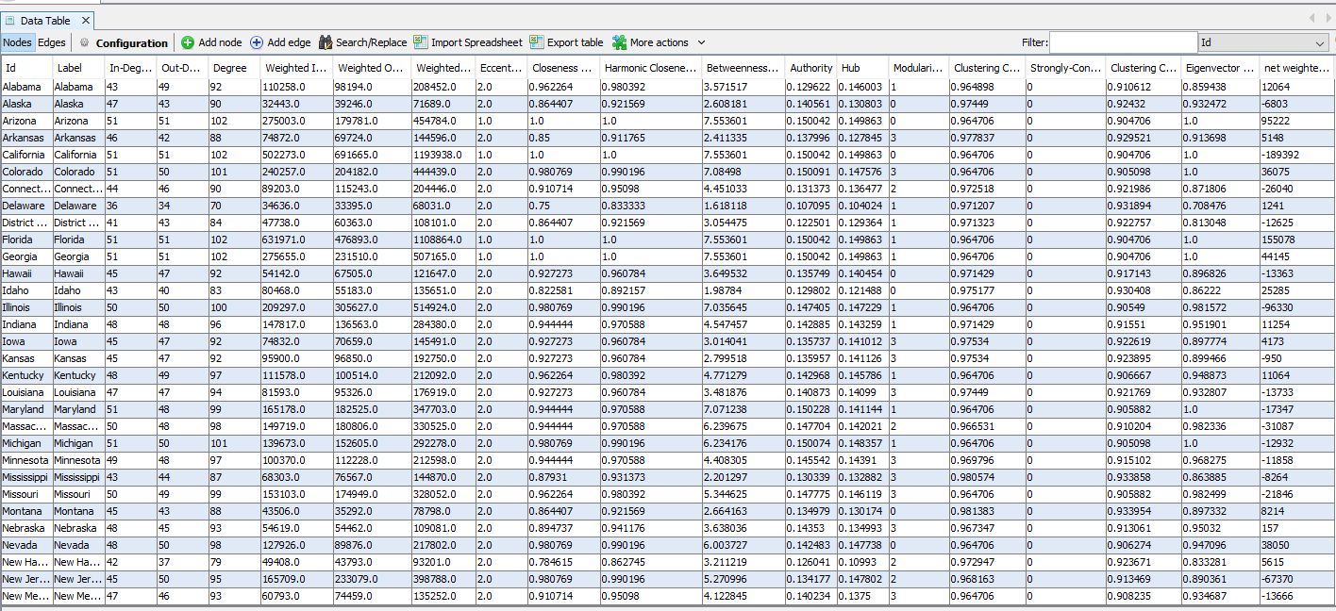Image resolution: width=1336 pixels, height=611 pixels.
Task: Click the Out-D... column header
Action: pos(183,68)
